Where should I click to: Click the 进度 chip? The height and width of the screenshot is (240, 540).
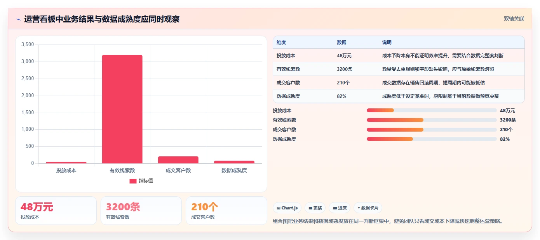coord(340,208)
